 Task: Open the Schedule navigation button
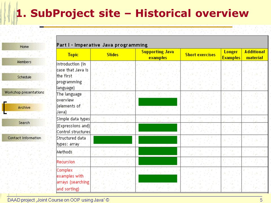pyautogui.click(x=23, y=77)
